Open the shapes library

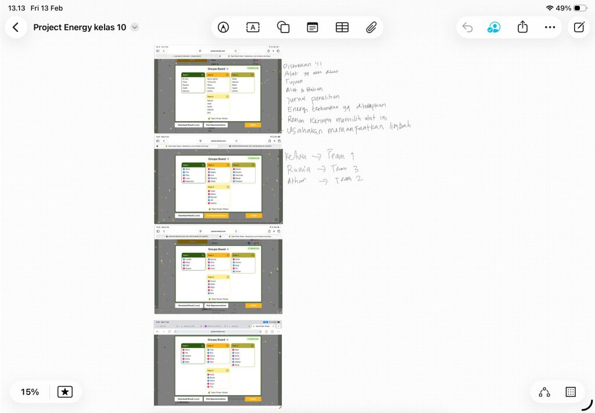coord(283,27)
